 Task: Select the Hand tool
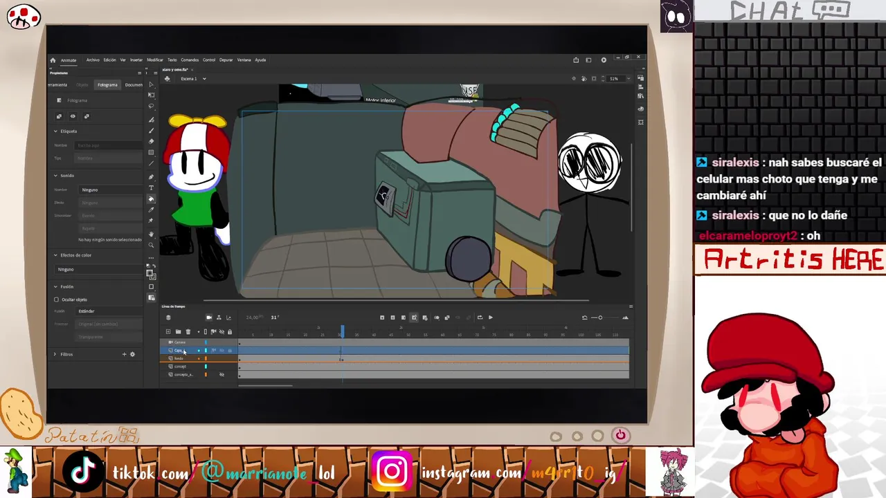pos(152,234)
